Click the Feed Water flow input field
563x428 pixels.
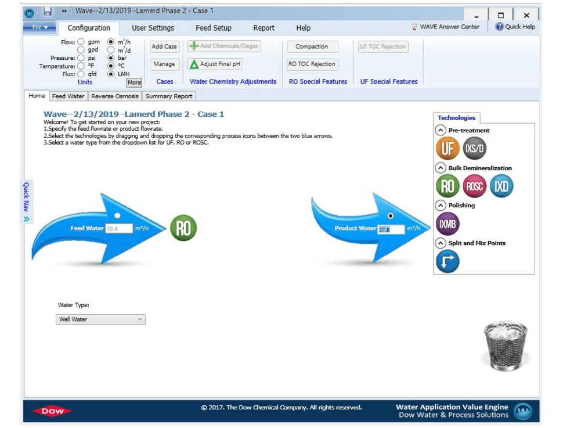point(119,229)
